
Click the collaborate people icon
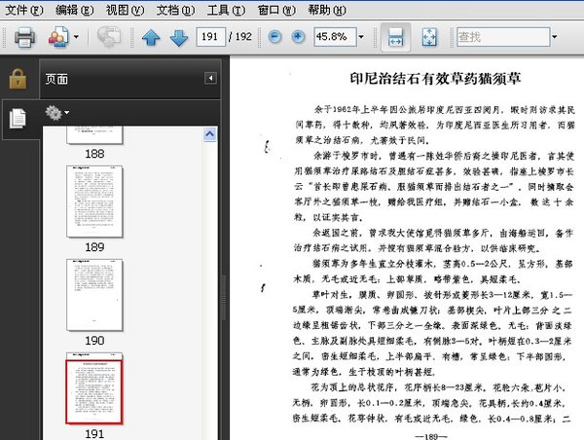pos(58,37)
